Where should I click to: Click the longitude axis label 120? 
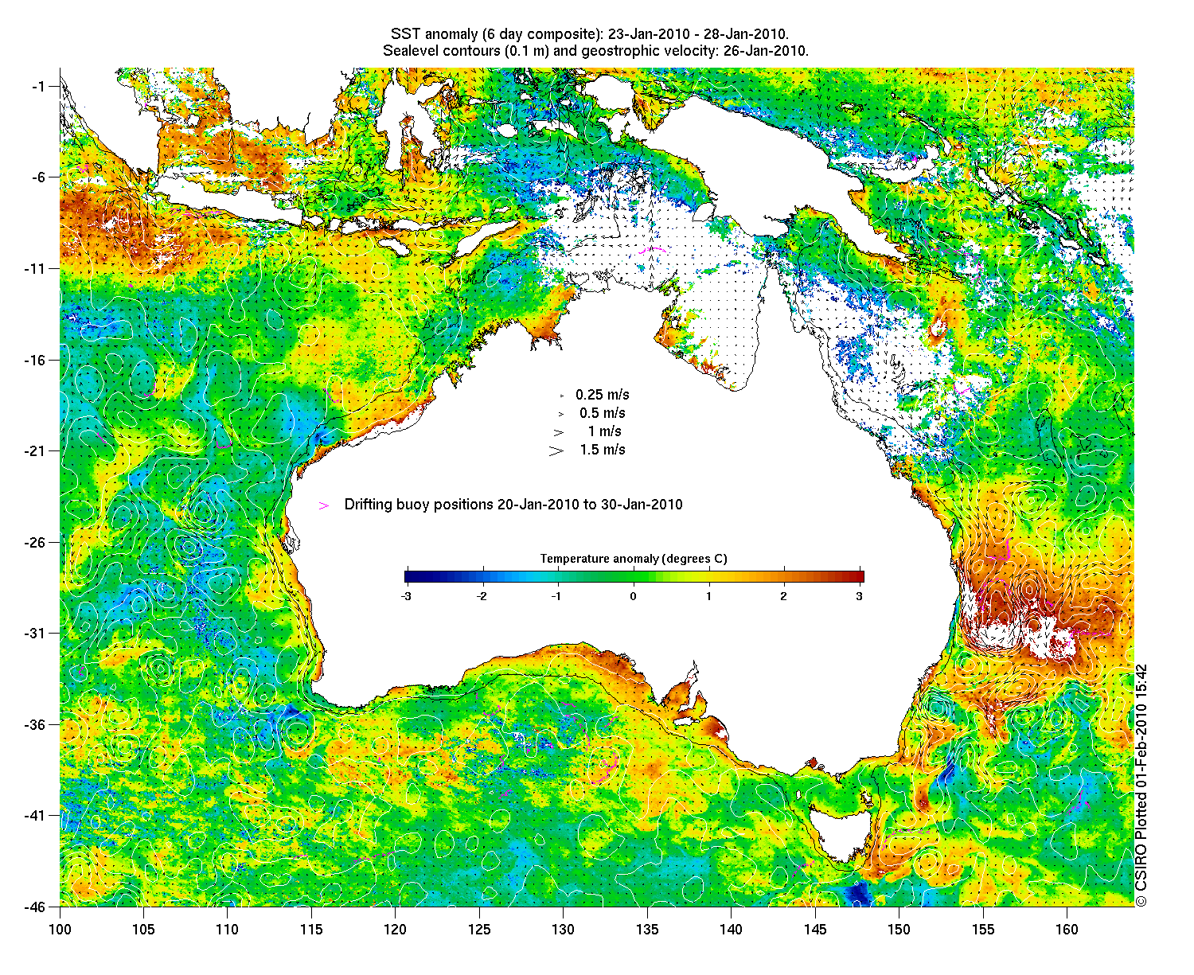tap(396, 930)
